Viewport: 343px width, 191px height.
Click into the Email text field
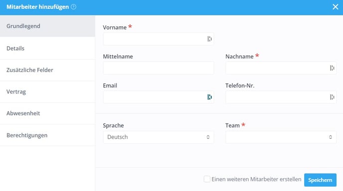(159, 97)
